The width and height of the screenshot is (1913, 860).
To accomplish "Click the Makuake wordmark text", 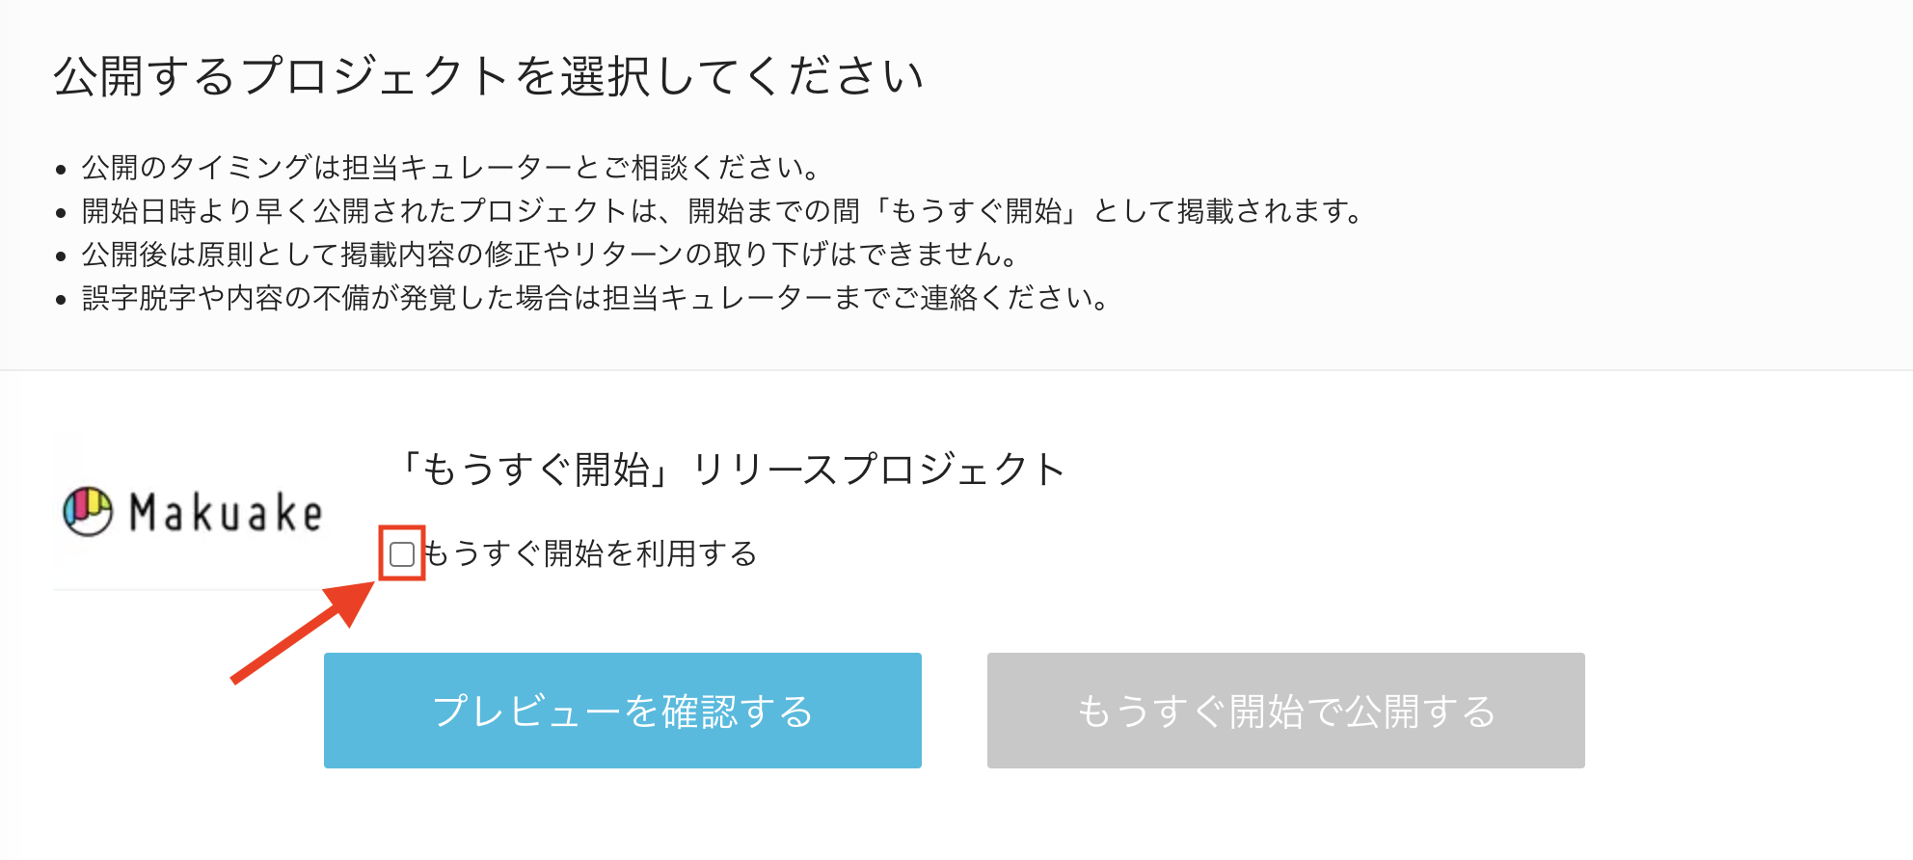I will coord(227,512).
